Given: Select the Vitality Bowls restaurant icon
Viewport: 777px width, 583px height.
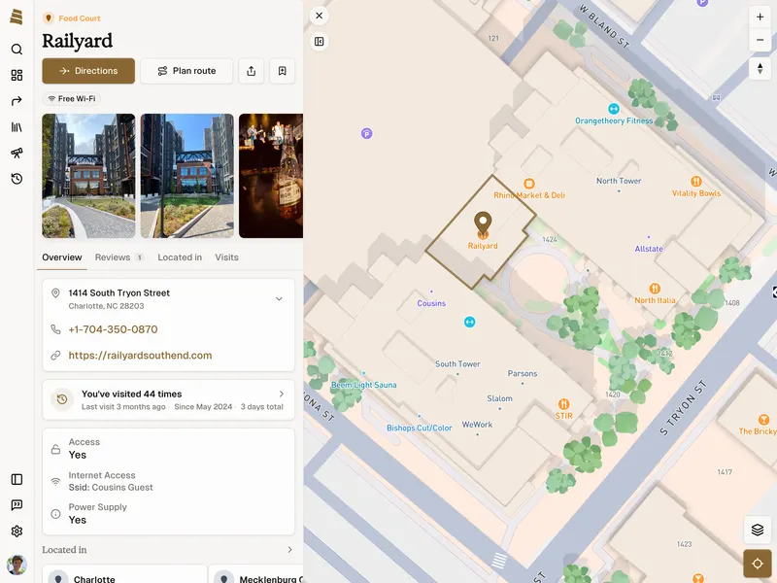Looking at the screenshot, I should pyautogui.click(x=695, y=181).
